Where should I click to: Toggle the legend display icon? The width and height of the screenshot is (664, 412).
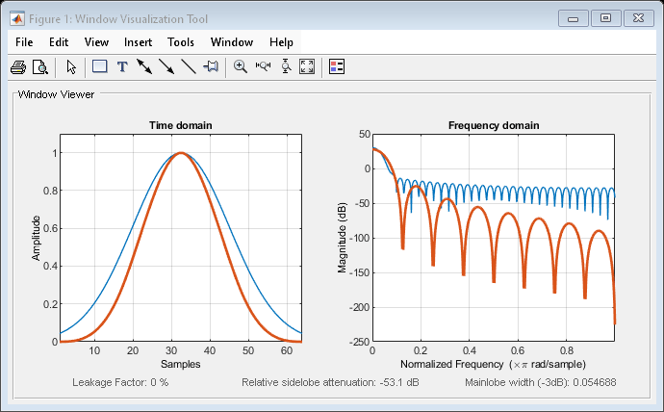[x=337, y=67]
